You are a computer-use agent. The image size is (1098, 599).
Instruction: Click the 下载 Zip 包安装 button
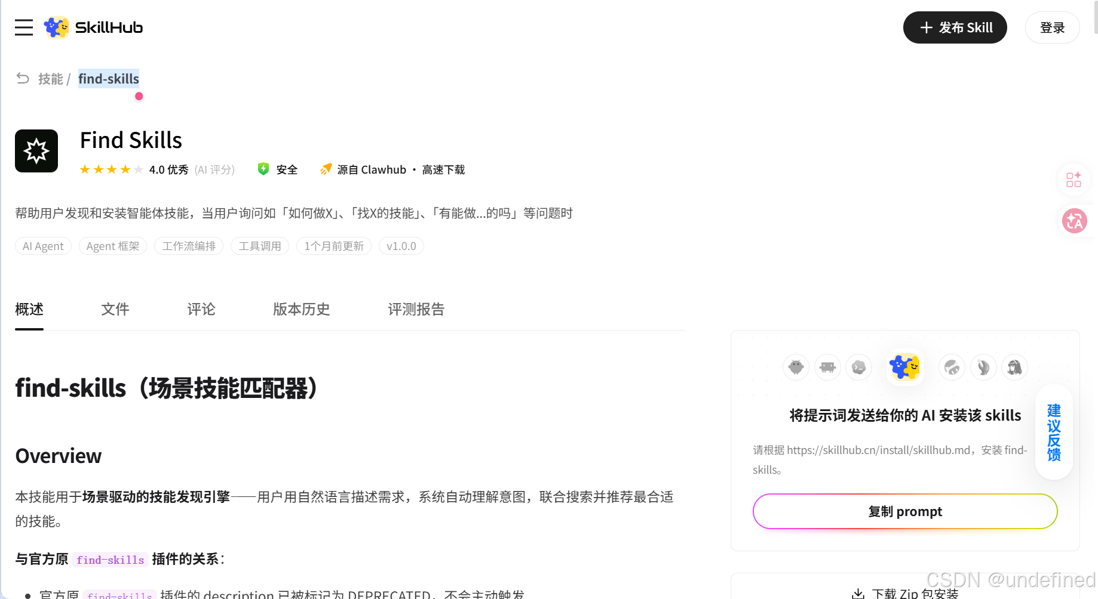pos(905,593)
